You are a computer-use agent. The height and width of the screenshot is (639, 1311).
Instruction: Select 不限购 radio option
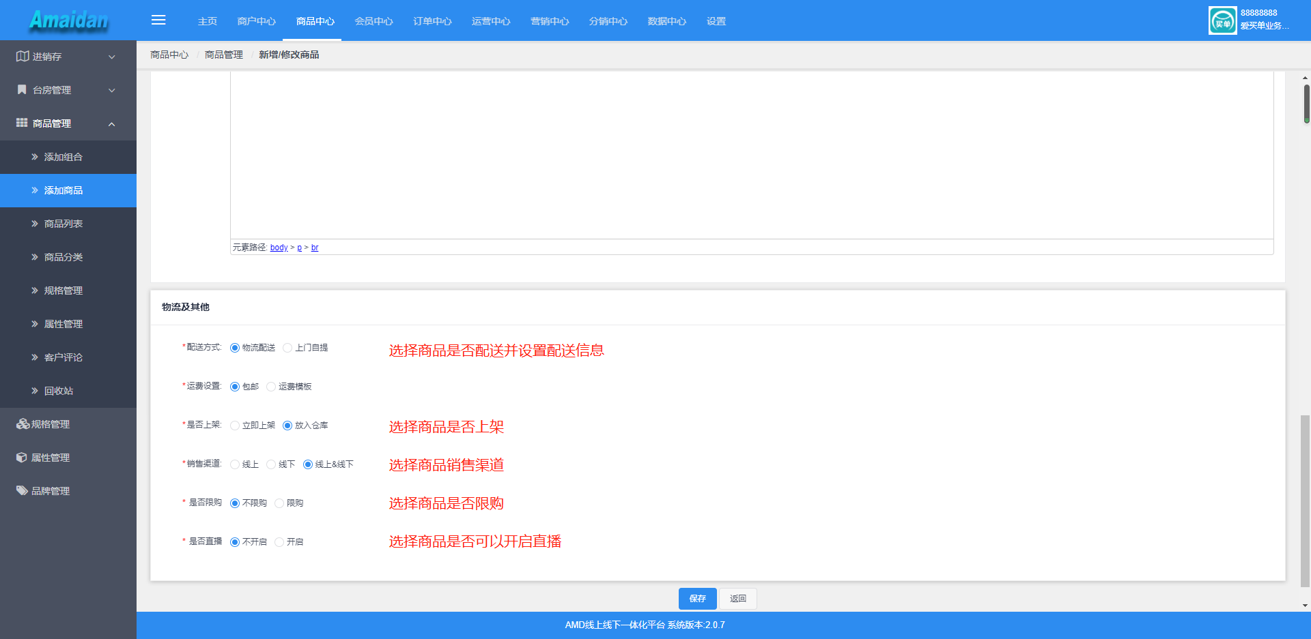pyautogui.click(x=235, y=503)
